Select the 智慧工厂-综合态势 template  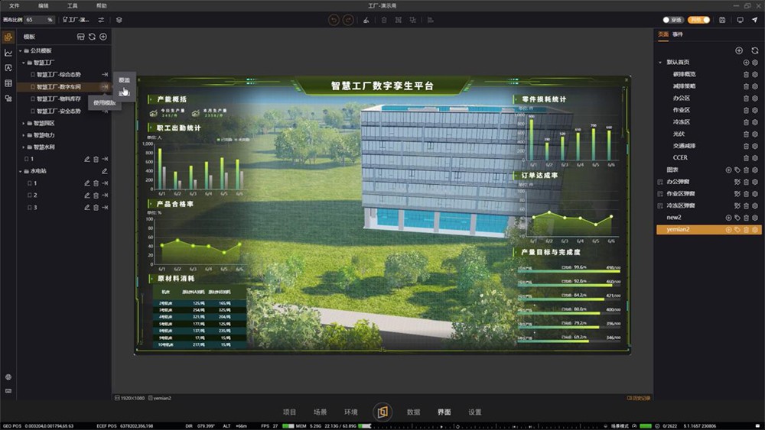[x=61, y=75]
